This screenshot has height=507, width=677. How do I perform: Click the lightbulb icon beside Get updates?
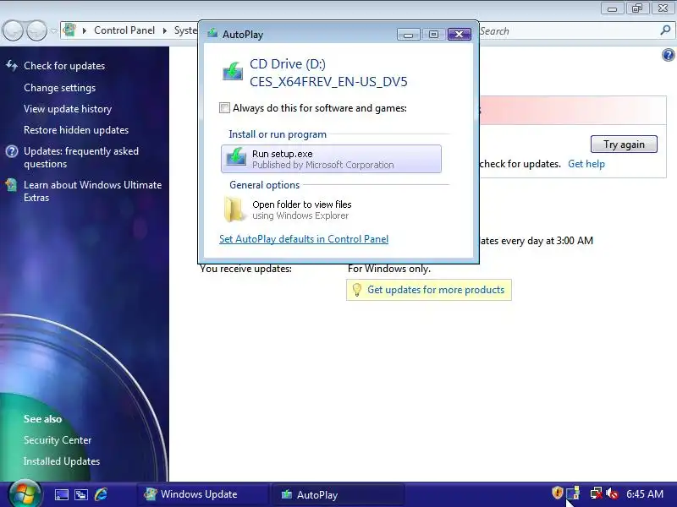356,290
